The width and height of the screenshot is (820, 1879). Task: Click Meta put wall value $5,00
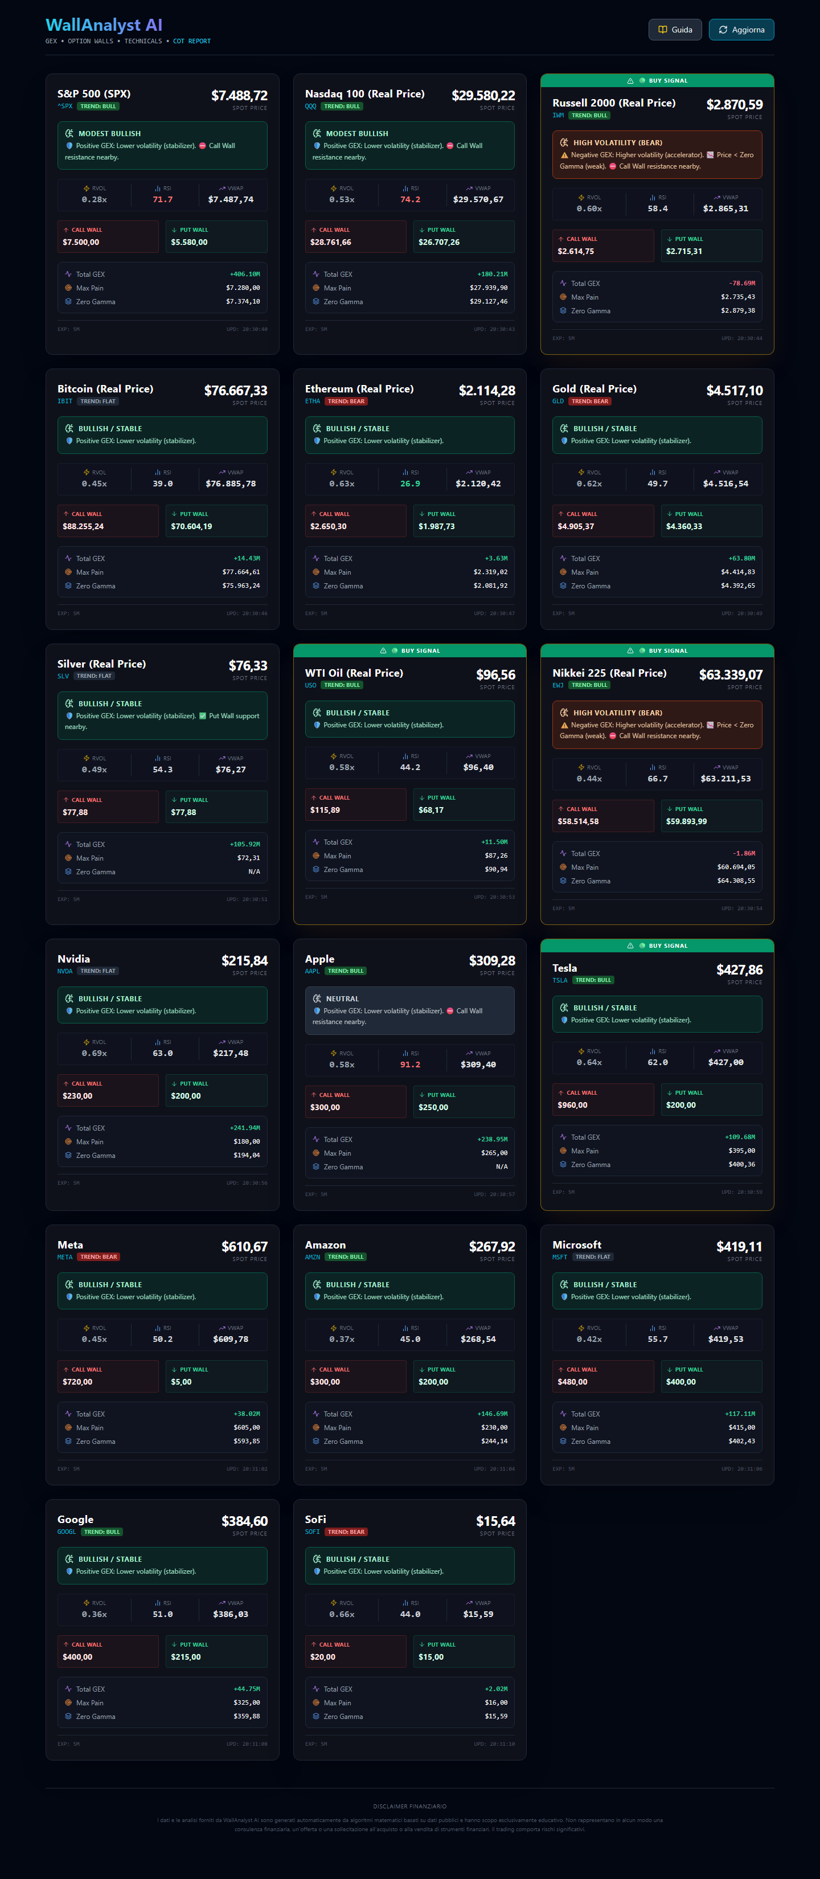click(x=181, y=1382)
